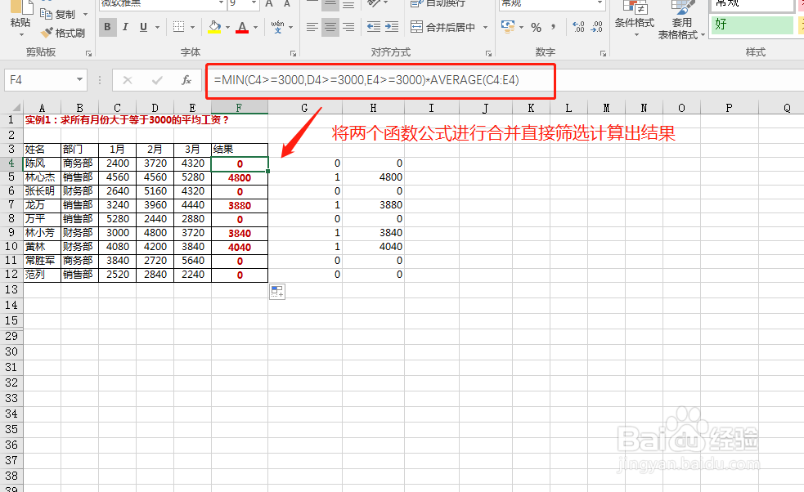Image resolution: width=804 pixels, height=492 pixels.
Task: Open the font color dropdown arrow
Action: click(x=255, y=27)
